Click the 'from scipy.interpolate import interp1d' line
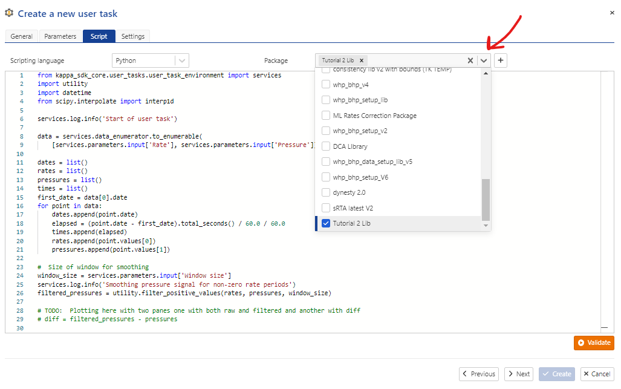The height and width of the screenshot is (389, 621). (106, 102)
